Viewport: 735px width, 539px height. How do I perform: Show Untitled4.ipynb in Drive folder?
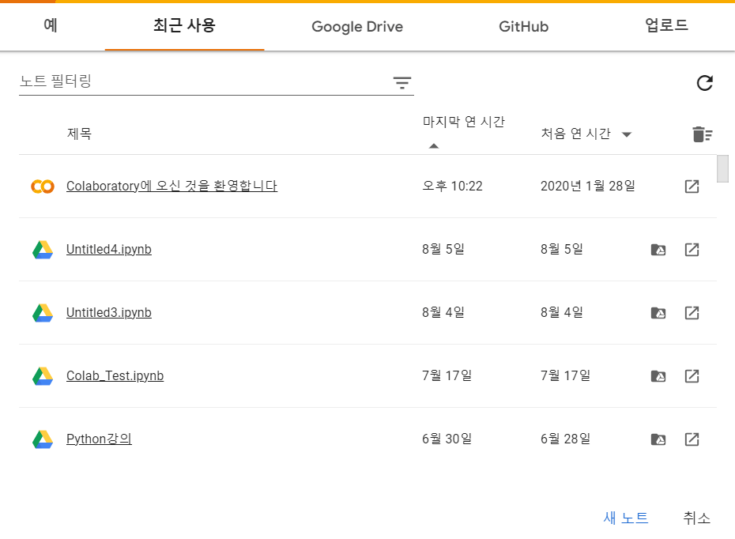coord(658,250)
